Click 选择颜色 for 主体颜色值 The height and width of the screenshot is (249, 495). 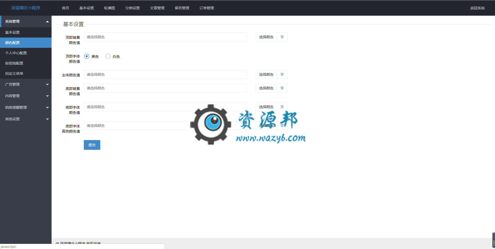pyautogui.click(x=266, y=75)
